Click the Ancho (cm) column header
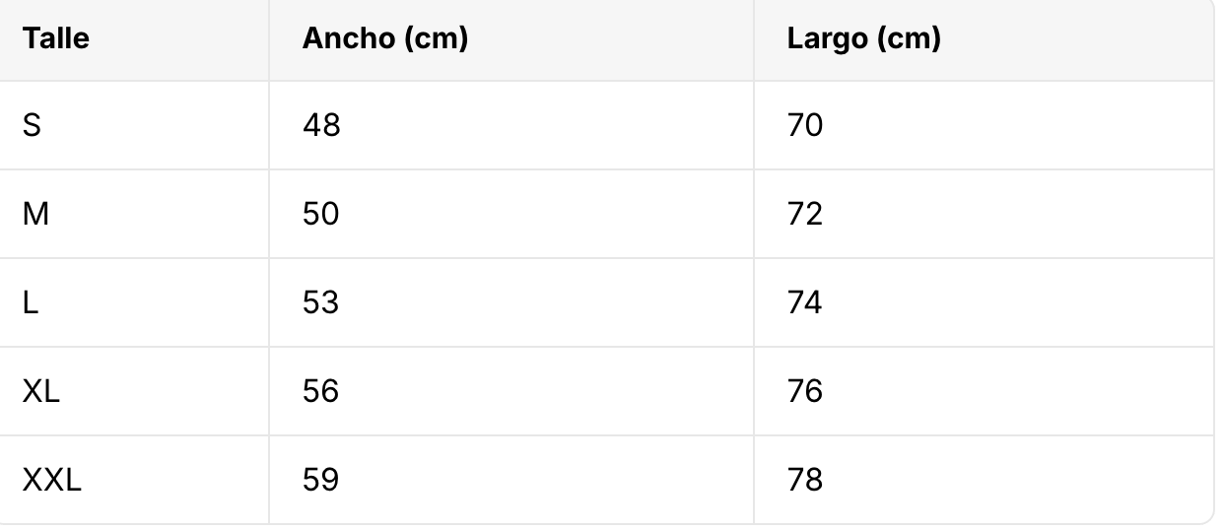Image resolution: width=1224 pixels, height=530 pixels. (385, 39)
